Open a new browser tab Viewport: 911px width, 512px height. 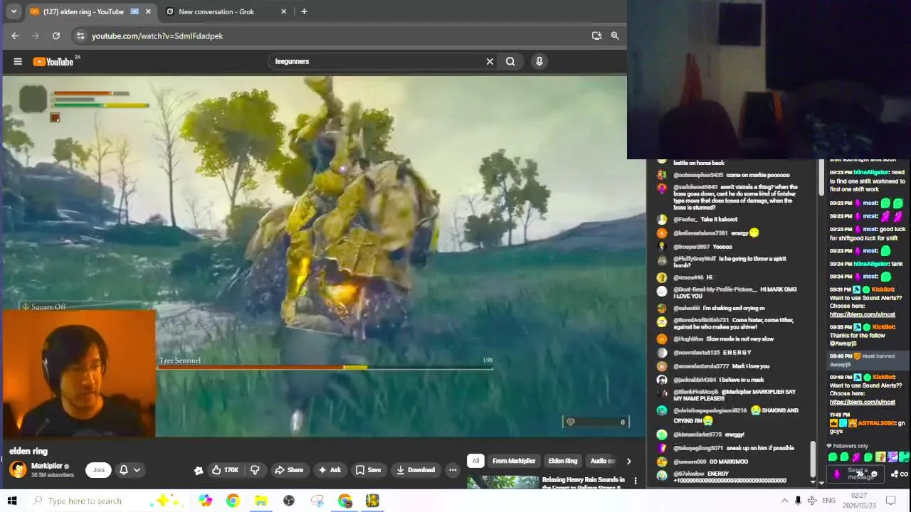click(x=304, y=11)
